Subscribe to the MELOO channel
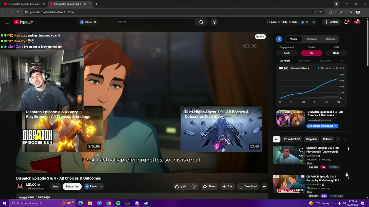Image resolution: width=369 pixels, height=207 pixels. coord(72,186)
